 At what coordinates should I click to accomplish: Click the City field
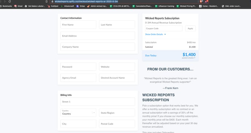click(78, 124)
